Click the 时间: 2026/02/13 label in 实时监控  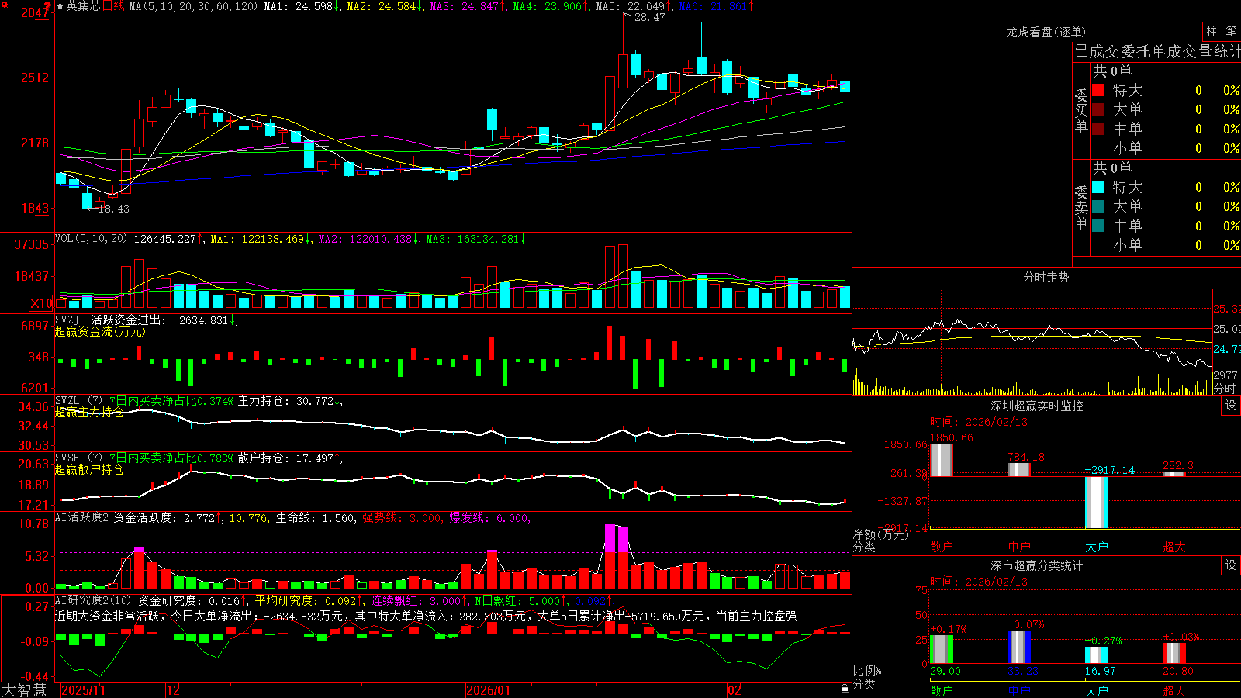click(979, 422)
